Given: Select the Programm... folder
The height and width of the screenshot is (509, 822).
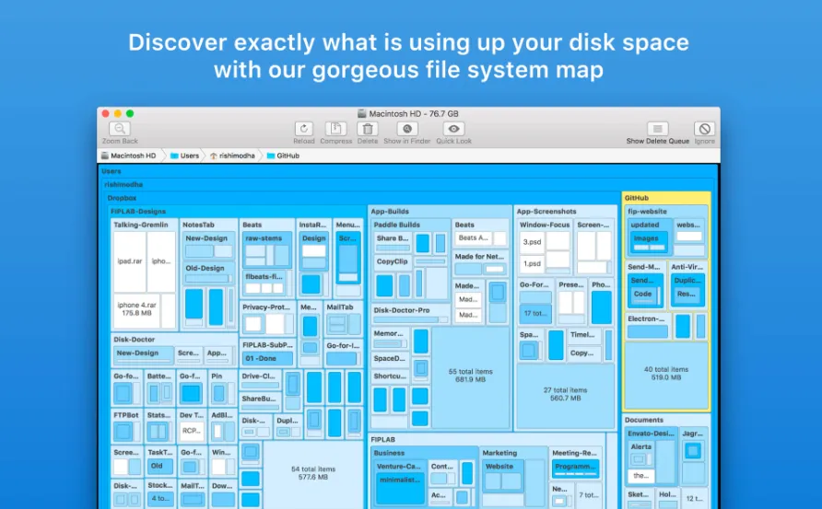Looking at the screenshot, I should tap(575, 469).
